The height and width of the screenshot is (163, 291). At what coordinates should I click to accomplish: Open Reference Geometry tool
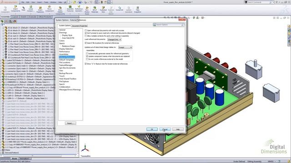(79, 9)
